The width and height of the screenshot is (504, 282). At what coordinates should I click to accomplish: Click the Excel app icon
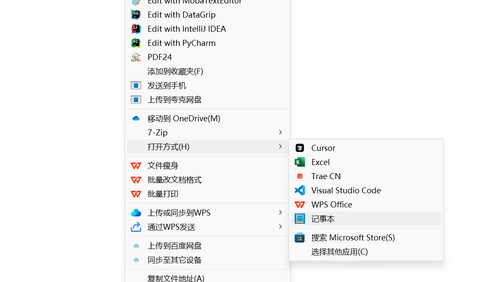pos(299,162)
